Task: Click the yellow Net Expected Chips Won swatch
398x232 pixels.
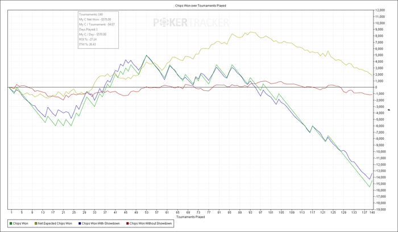Action: coord(36,223)
